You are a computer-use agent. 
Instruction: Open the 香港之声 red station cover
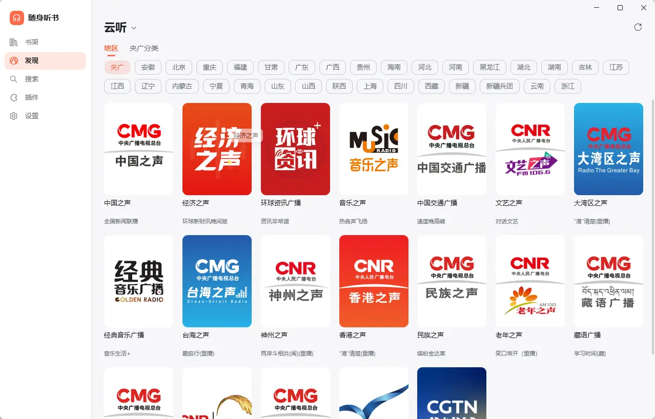374,281
